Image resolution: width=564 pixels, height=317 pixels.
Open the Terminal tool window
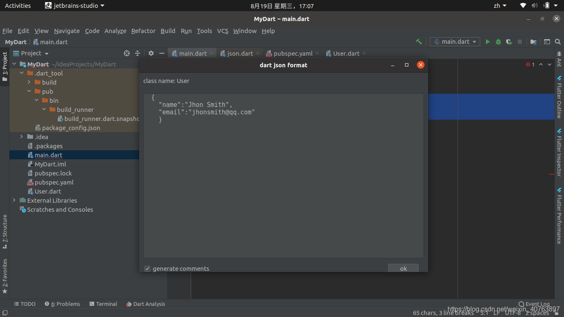(103, 304)
